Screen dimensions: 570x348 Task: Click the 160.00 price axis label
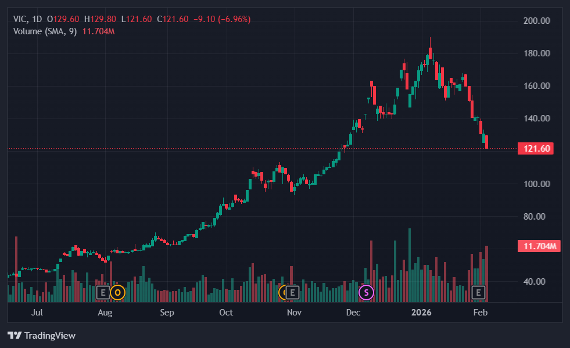point(536,86)
